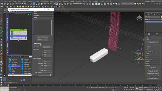Image resolution: width=162 pixels, height=91 pixels.
Task: Open the Create command panel tab
Action: click(x=146, y=14)
